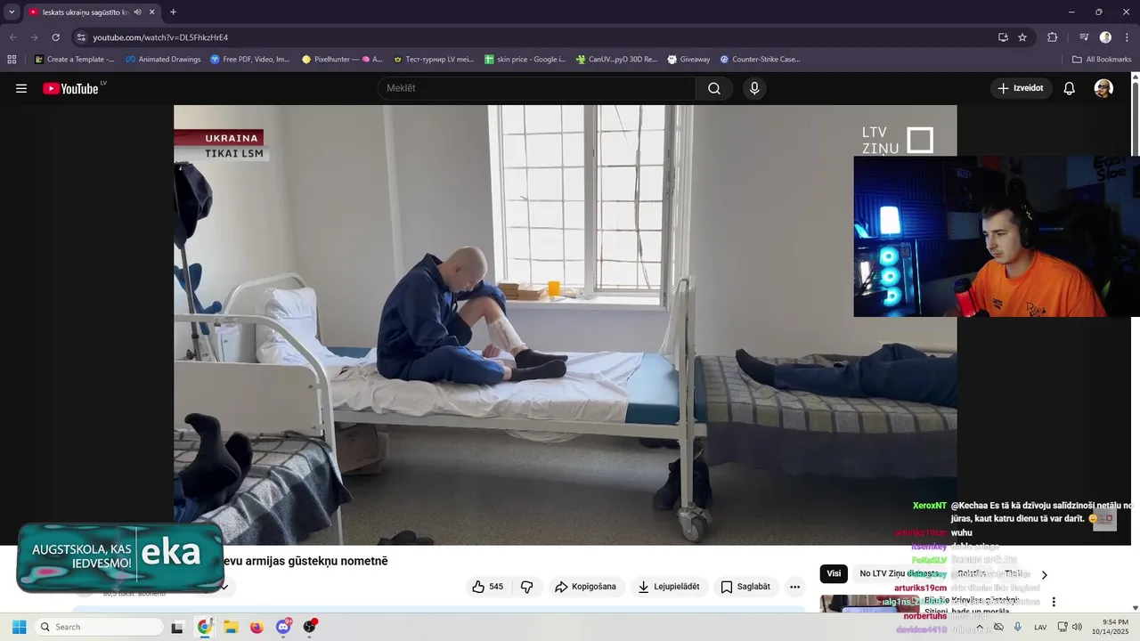Open Chrome three-dot menu

1127,37
